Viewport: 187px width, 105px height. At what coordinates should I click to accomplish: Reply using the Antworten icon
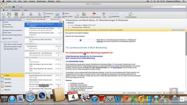coord(23,14)
